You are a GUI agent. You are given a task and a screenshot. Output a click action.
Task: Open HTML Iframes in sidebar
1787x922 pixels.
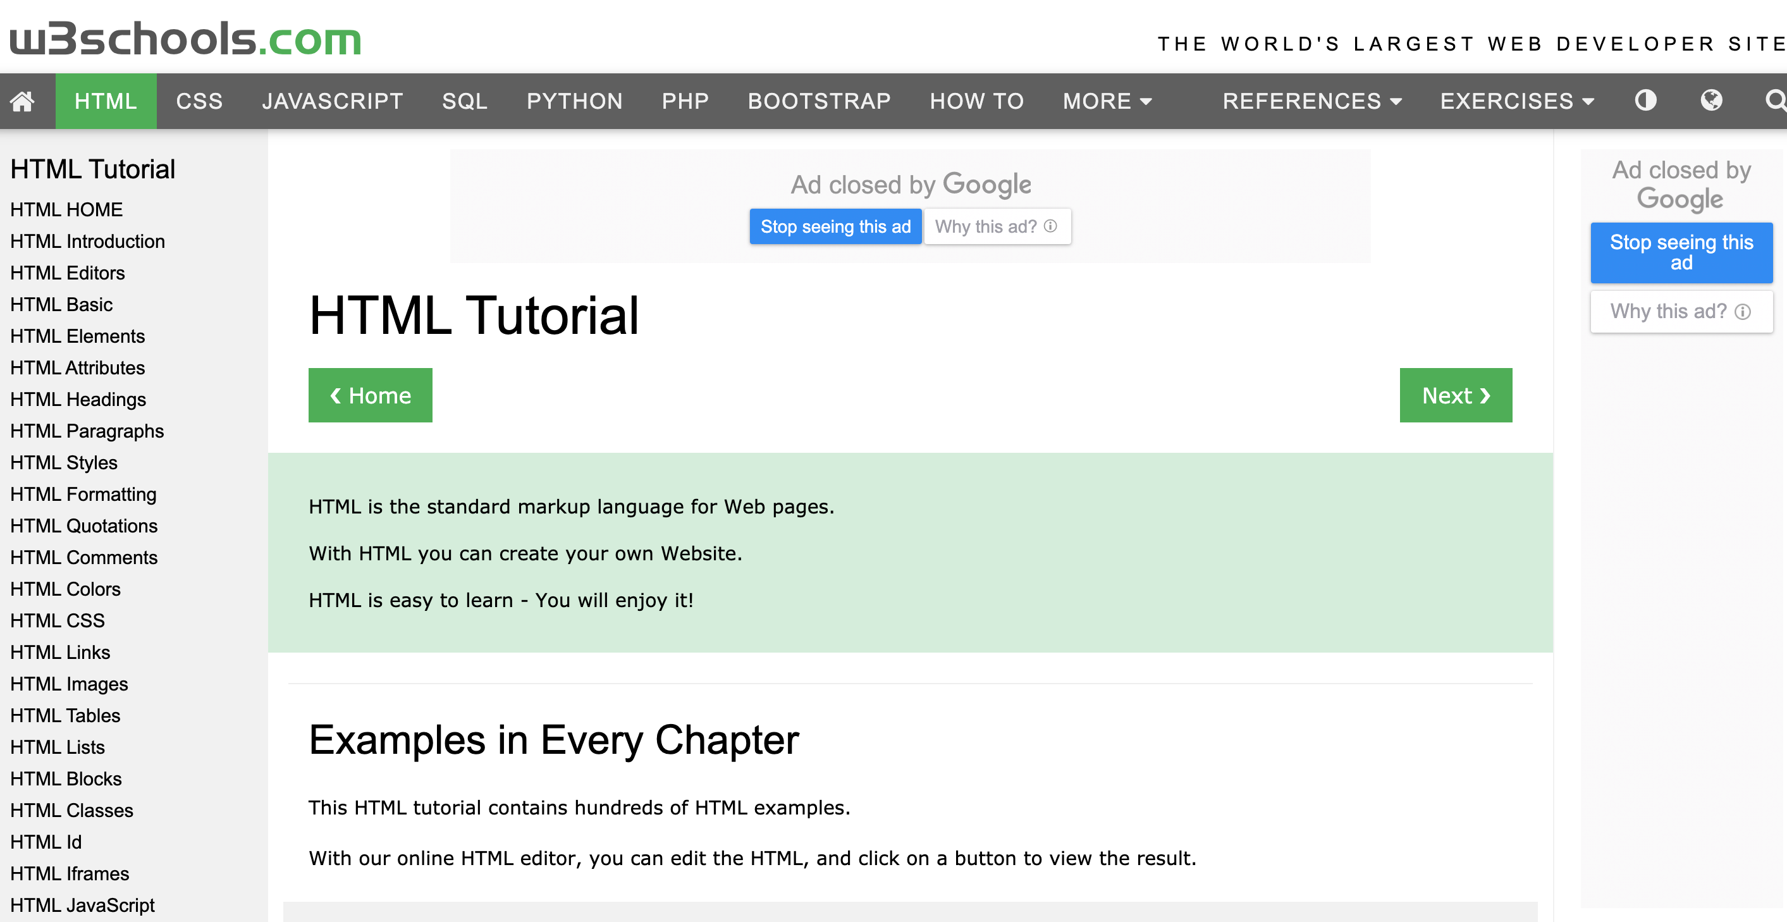tap(70, 874)
